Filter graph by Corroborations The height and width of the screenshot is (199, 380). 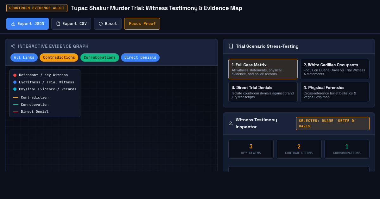pyautogui.click(x=100, y=57)
